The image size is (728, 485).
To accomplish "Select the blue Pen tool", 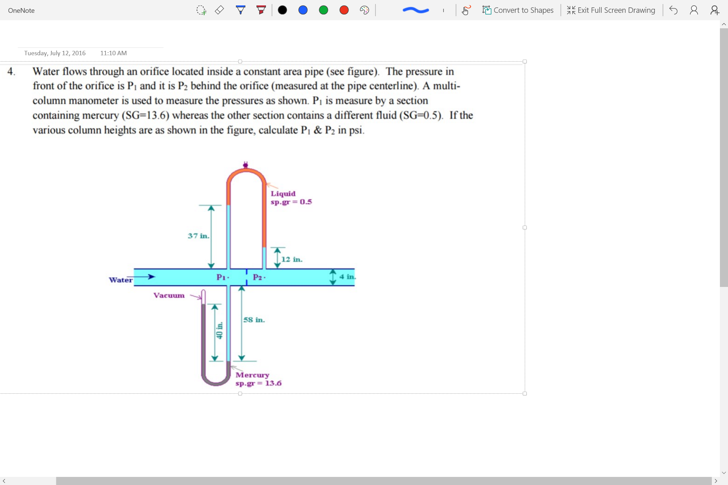I will pyautogui.click(x=241, y=10).
